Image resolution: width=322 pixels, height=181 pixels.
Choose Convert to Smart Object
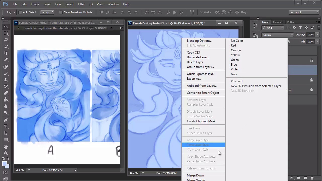point(203,93)
